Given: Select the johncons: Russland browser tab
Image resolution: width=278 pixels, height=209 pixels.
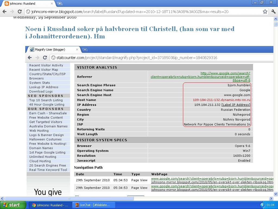Looking at the screenshot, I should click(x=28, y=4).
